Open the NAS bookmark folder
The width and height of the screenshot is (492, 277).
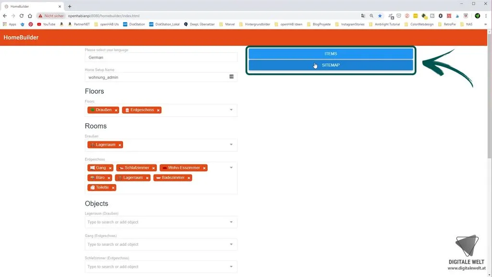point(466,24)
